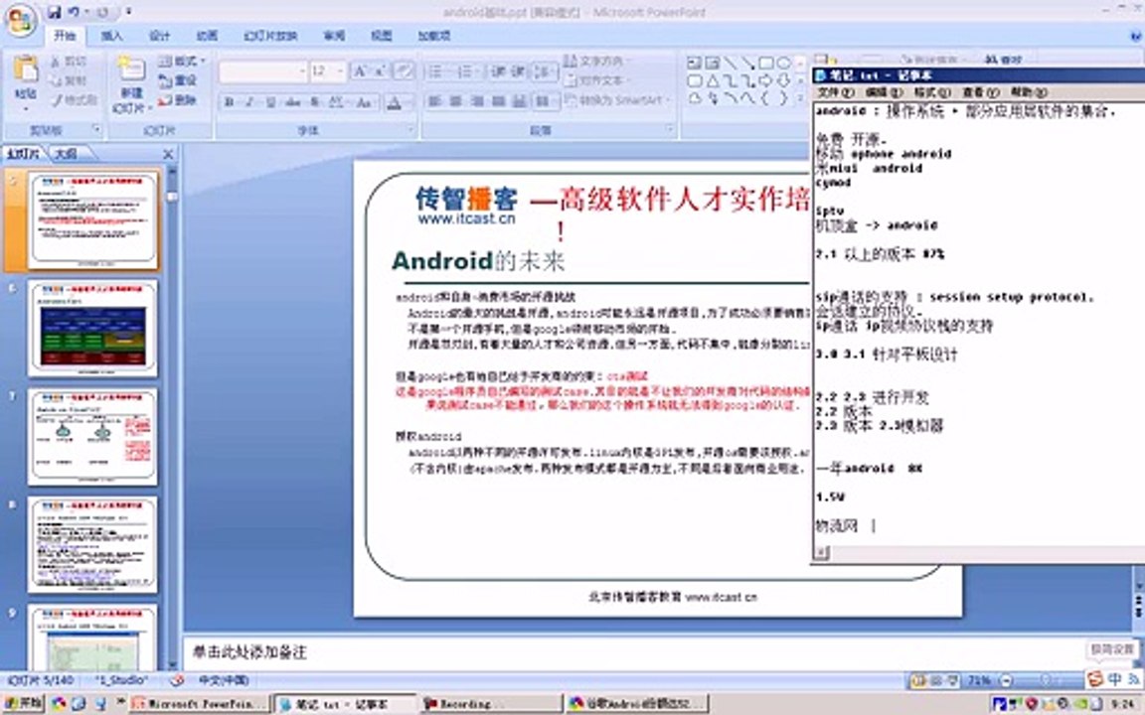Open the Design (设计) ribbon tab

[x=159, y=35]
